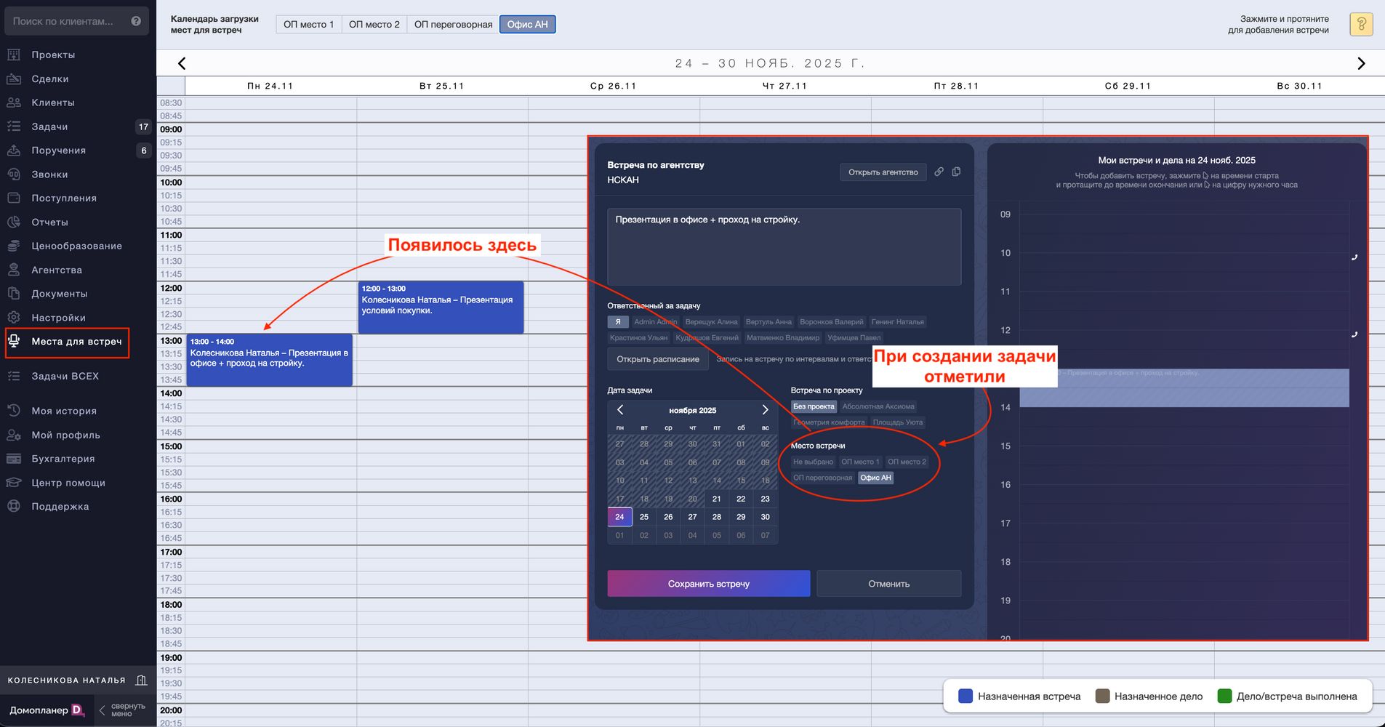Pick date 28 in the date picker
Image resolution: width=1385 pixels, height=727 pixels.
[x=717, y=517]
